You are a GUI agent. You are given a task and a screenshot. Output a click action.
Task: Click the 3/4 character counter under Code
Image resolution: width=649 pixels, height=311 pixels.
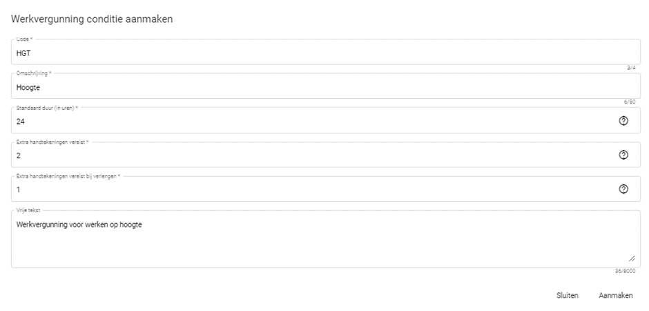[631, 68]
